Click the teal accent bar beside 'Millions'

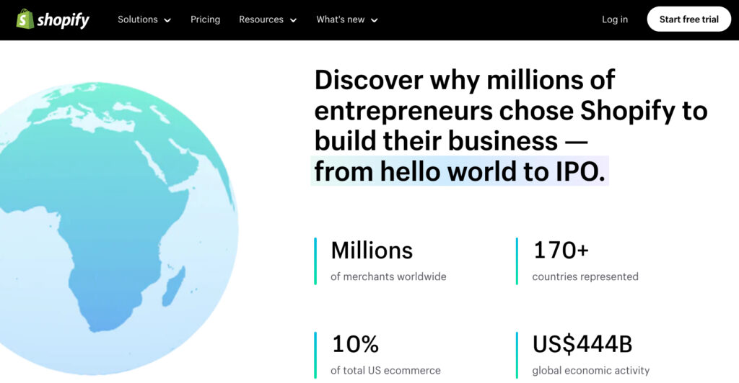click(315, 261)
